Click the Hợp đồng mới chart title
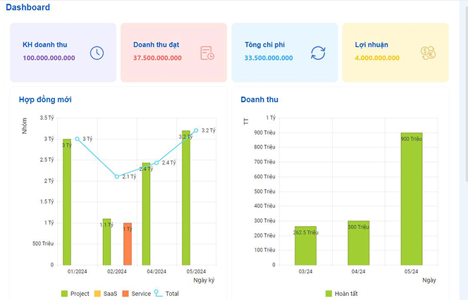Image resolution: width=468 pixels, height=300 pixels. point(45,99)
